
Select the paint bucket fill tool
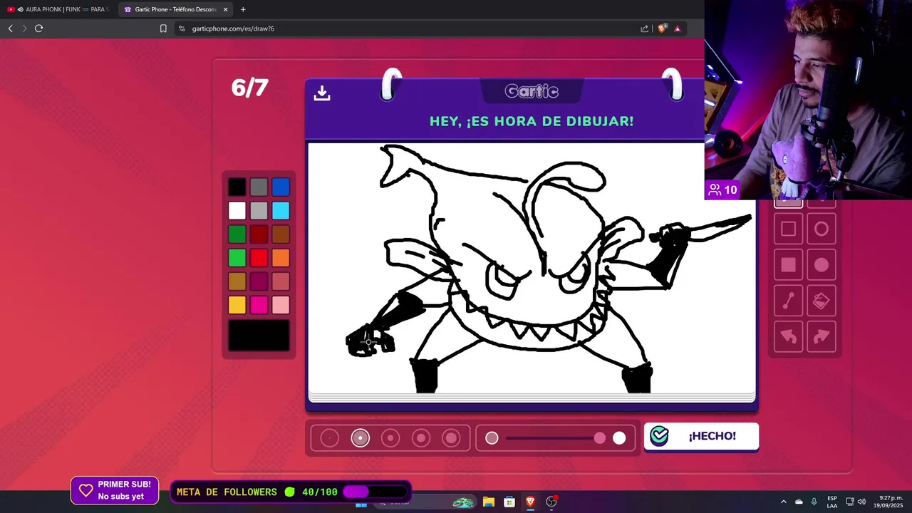pyautogui.click(x=822, y=301)
